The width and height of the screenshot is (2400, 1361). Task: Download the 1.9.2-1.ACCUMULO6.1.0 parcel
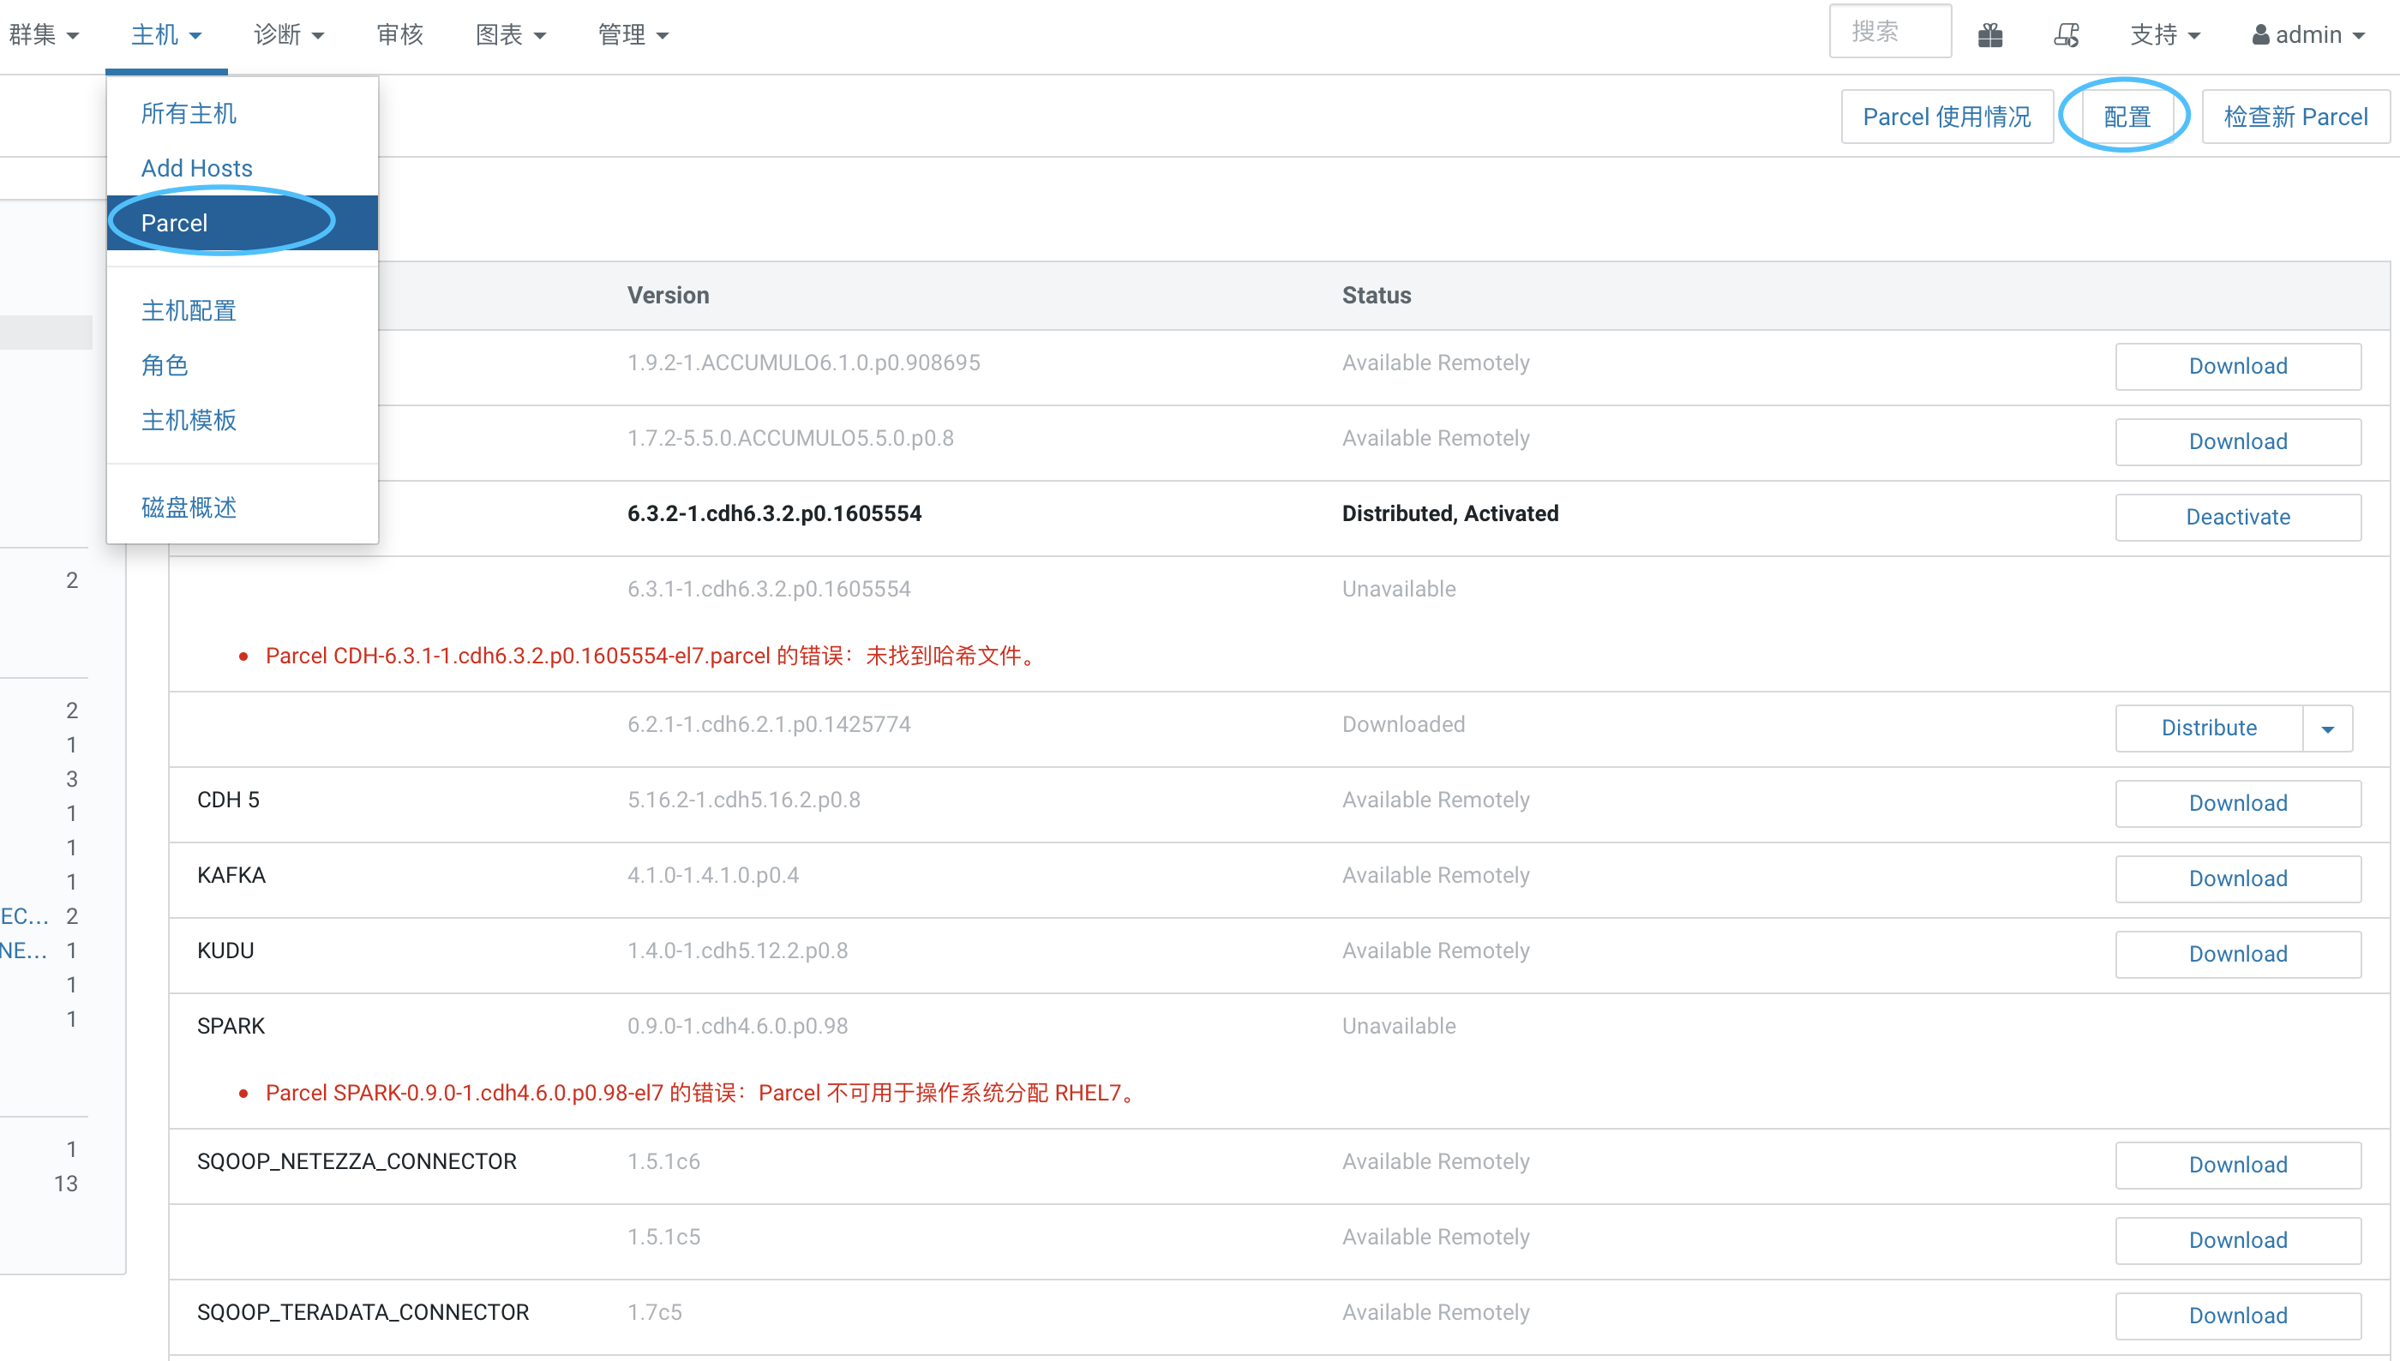(x=2237, y=367)
